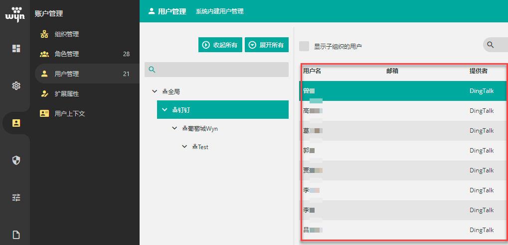This screenshot has height=245, width=508.
Task: Click the Wyn logo icon
Action: (x=15, y=14)
